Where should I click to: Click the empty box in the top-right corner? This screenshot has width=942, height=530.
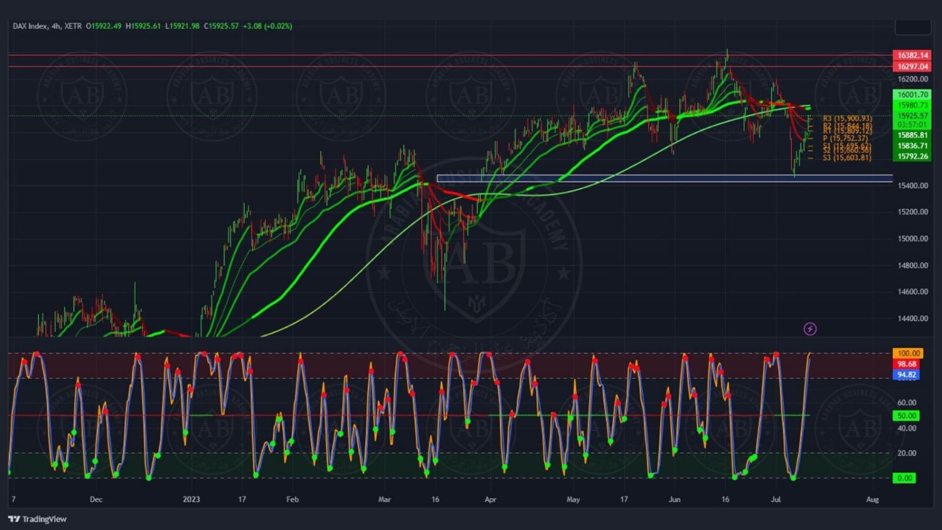tap(912, 27)
